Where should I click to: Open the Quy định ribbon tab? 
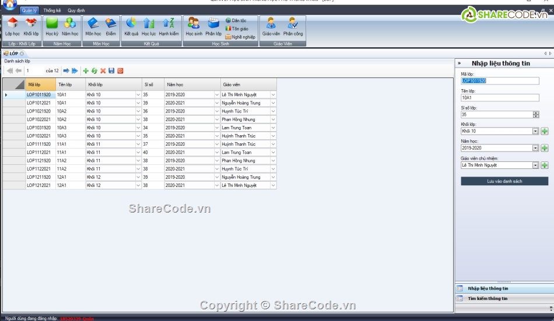(76, 10)
